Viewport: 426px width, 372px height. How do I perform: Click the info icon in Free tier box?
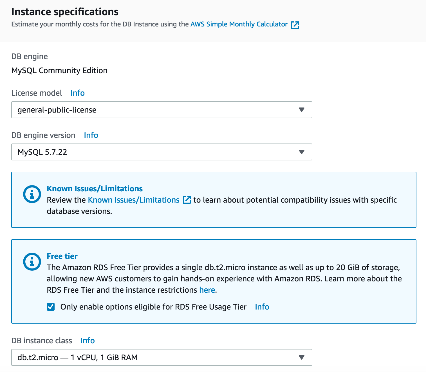pyautogui.click(x=32, y=262)
